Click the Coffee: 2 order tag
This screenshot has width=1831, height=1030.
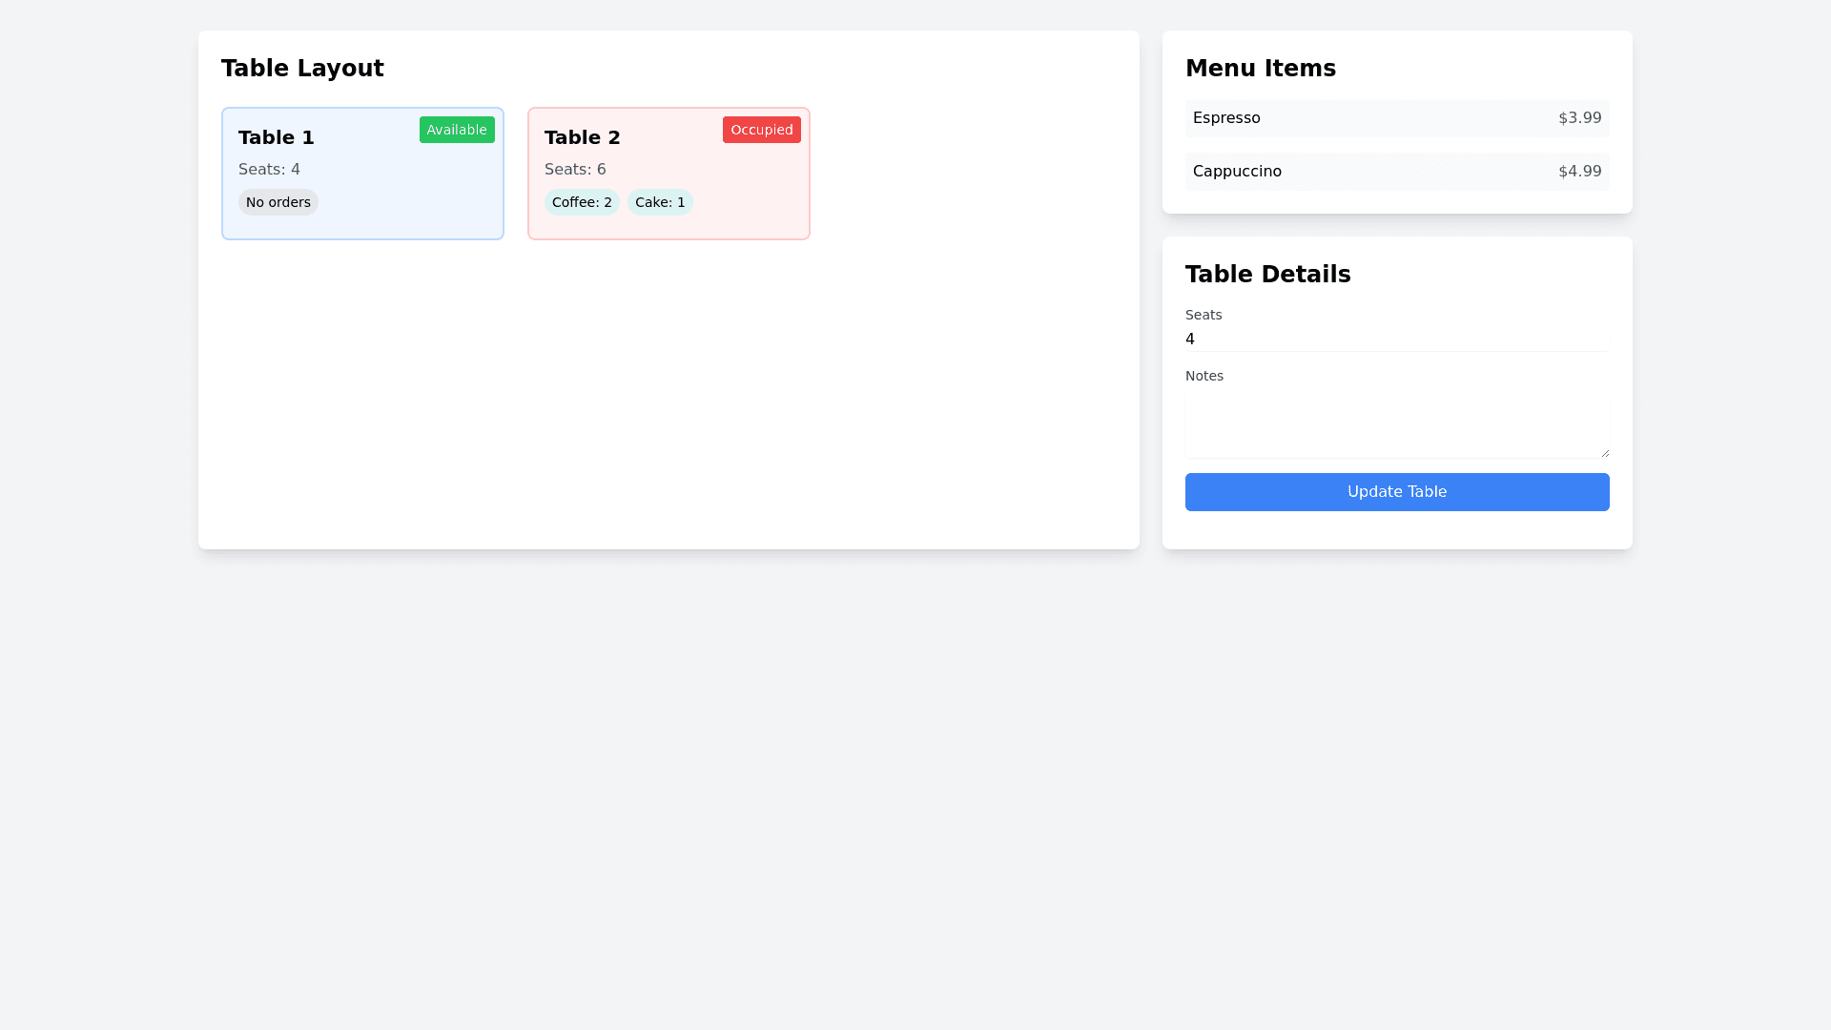582,202
